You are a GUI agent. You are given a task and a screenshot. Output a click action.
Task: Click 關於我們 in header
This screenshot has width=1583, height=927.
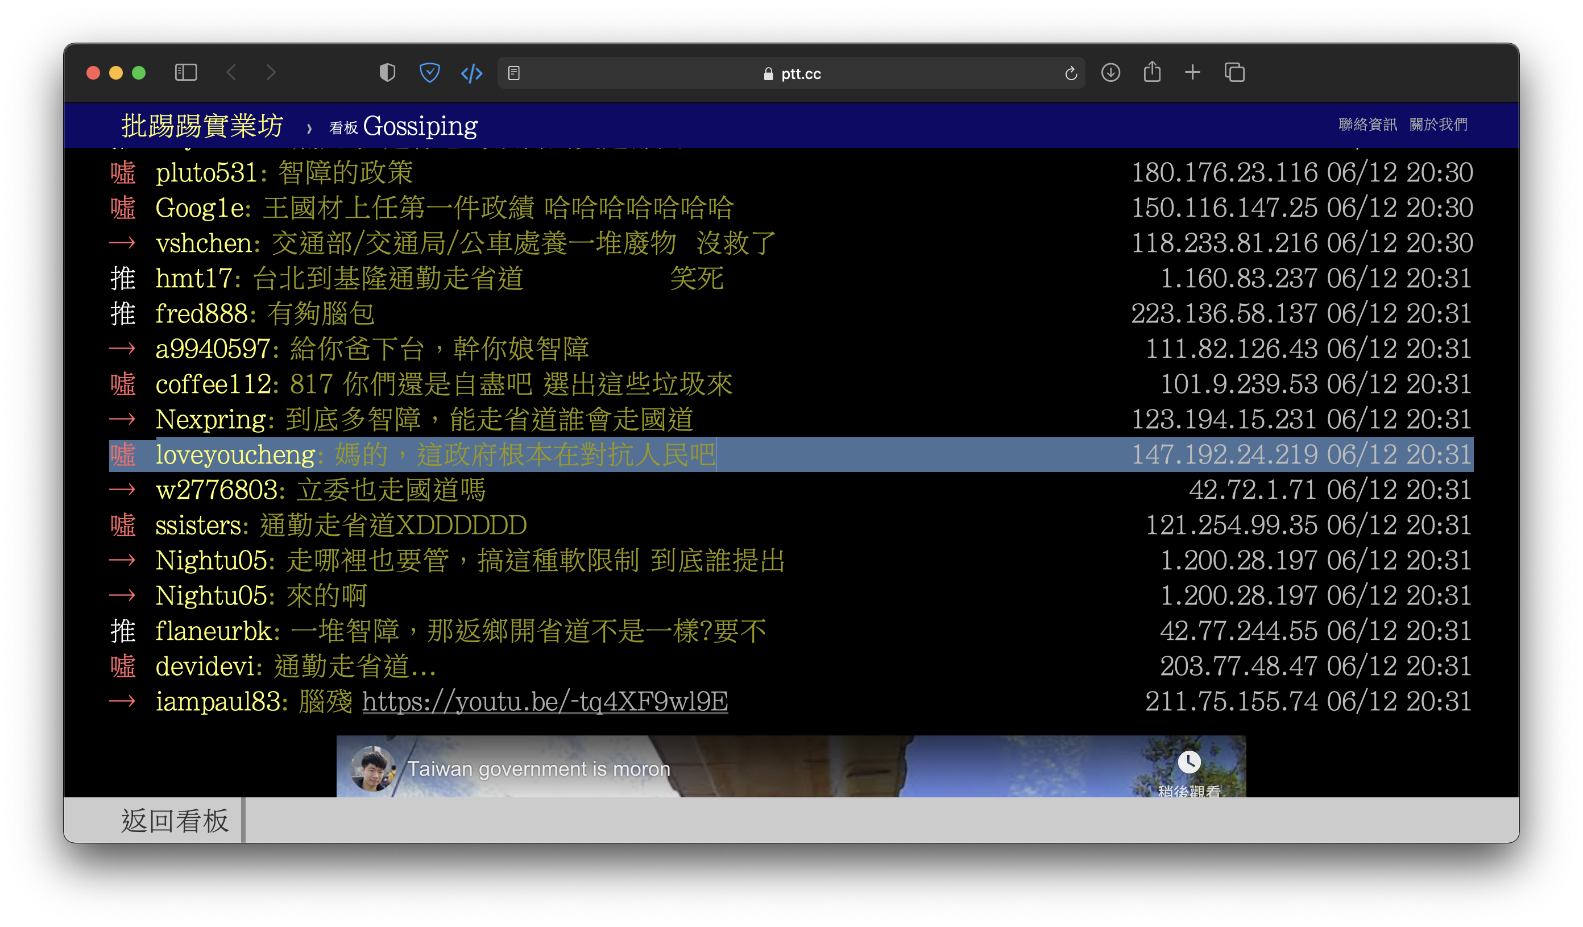[x=1438, y=125]
